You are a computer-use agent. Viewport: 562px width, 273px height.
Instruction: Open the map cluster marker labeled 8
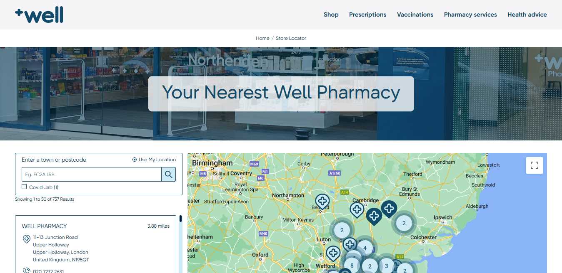(x=352, y=266)
